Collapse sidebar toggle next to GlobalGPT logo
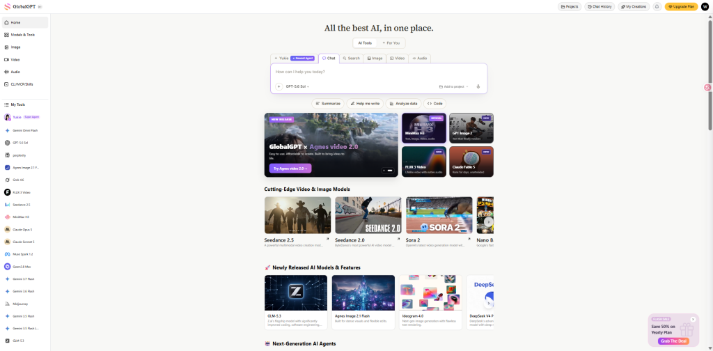Screen dimensions: 713x351 pyautogui.click(x=40, y=7)
